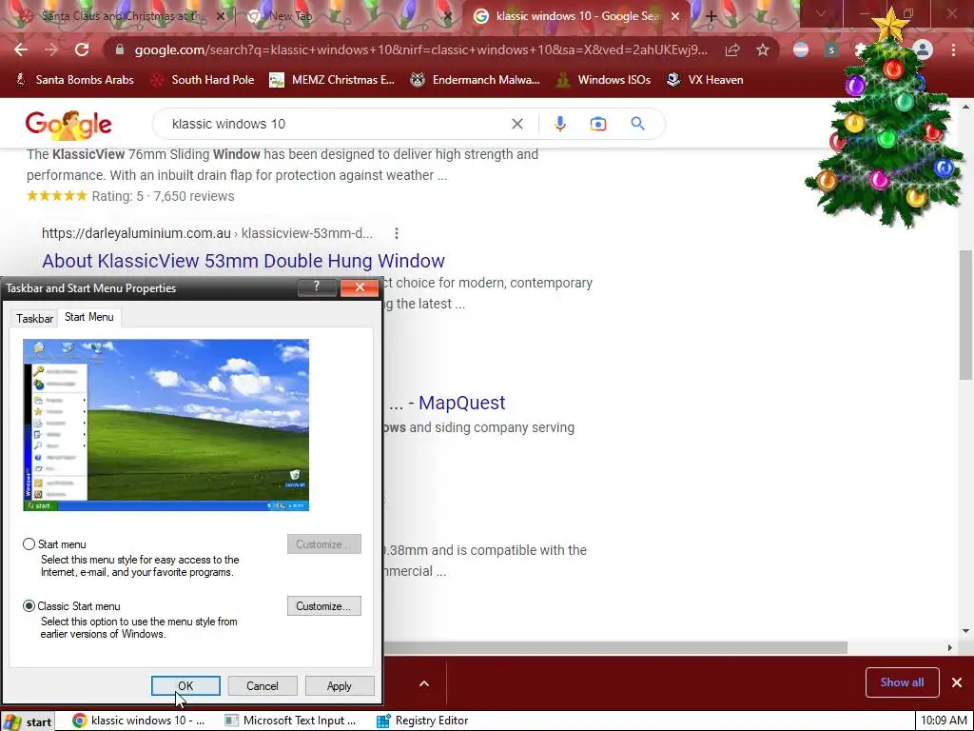The height and width of the screenshot is (731, 974).
Task: Click the dialog help question mark button
Action: coord(317,286)
